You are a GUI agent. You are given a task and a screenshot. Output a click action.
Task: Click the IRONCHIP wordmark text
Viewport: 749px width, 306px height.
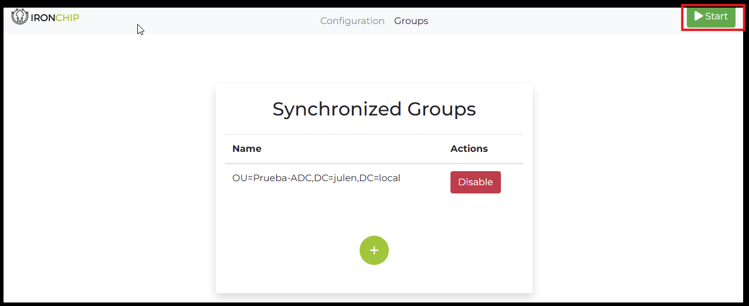(x=55, y=18)
